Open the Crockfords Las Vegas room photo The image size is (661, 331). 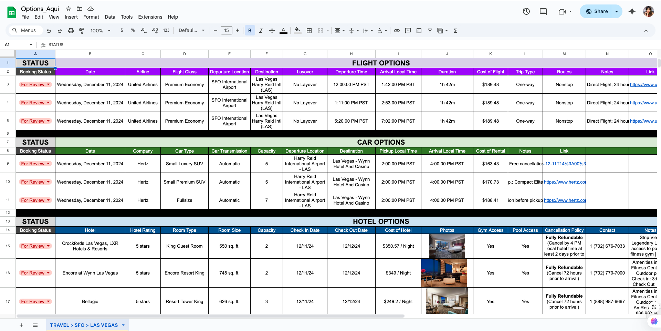pyautogui.click(x=447, y=246)
